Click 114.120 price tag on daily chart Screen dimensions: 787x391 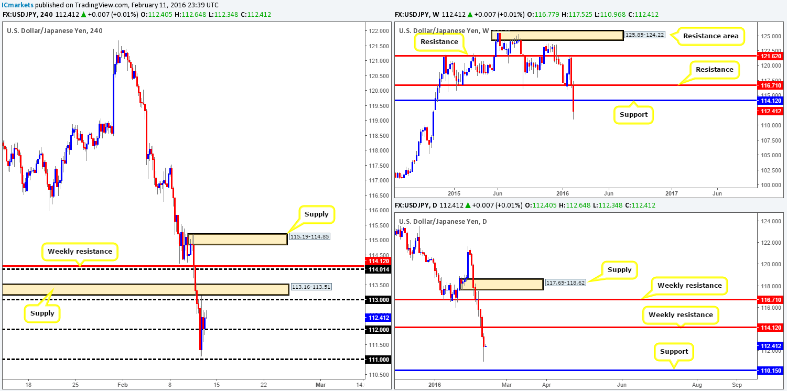coord(770,327)
